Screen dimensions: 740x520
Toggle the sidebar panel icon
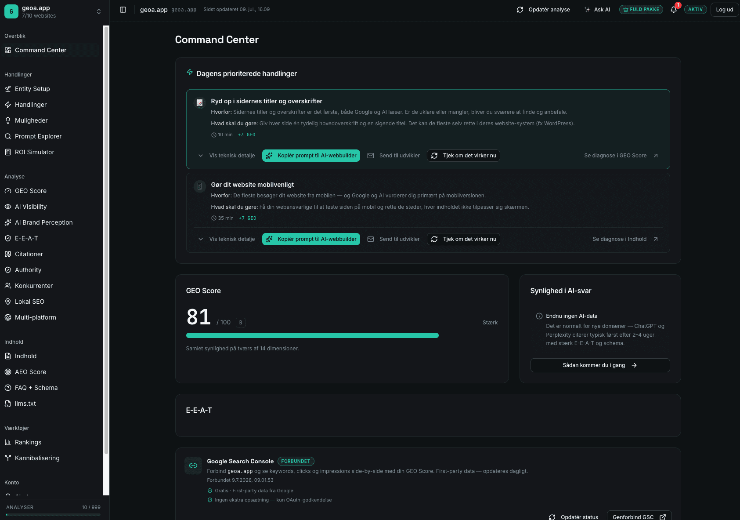tap(123, 10)
